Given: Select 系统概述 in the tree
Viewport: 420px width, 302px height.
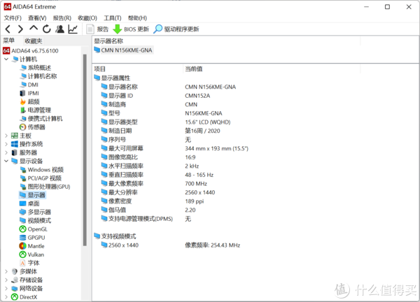Looking at the screenshot, I should [36, 68].
